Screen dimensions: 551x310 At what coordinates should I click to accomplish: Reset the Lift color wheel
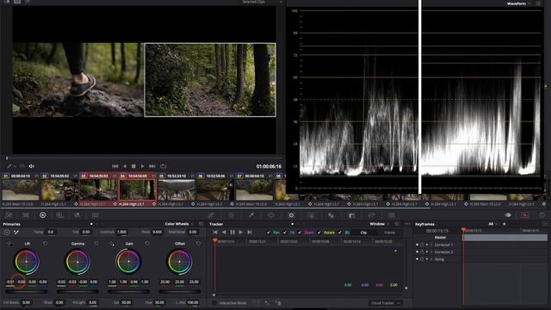click(46, 243)
